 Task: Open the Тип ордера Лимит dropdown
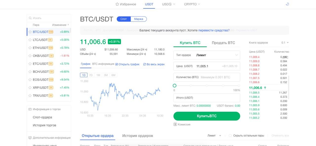click(x=207, y=55)
